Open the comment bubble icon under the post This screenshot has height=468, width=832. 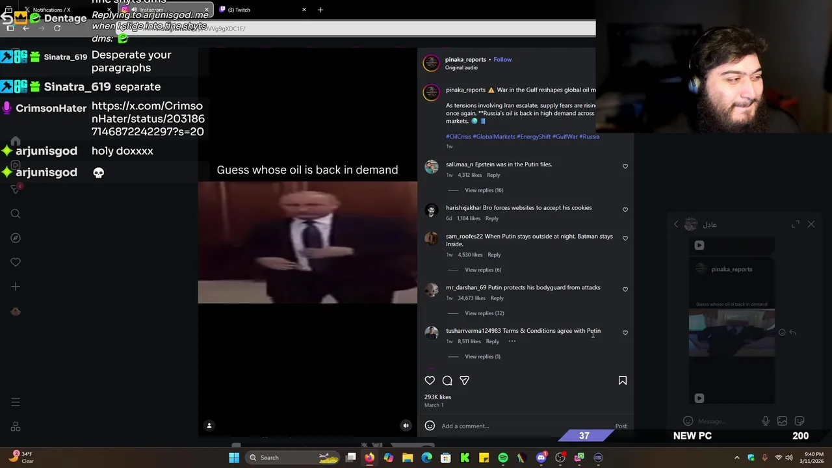tap(447, 380)
